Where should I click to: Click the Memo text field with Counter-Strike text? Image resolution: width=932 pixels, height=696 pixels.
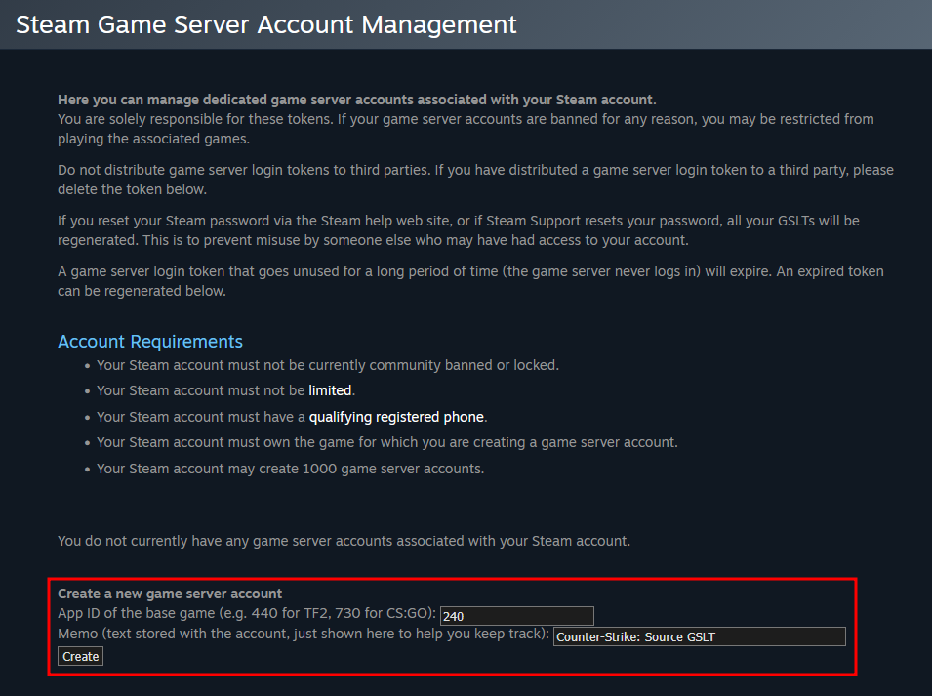[x=699, y=637]
